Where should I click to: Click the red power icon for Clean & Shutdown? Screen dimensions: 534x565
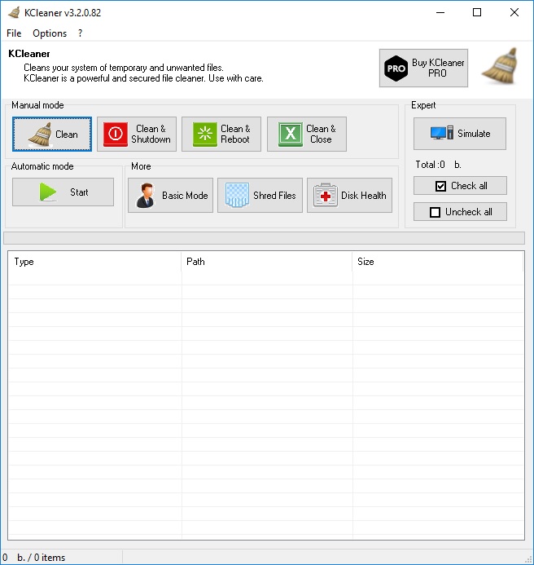[115, 134]
